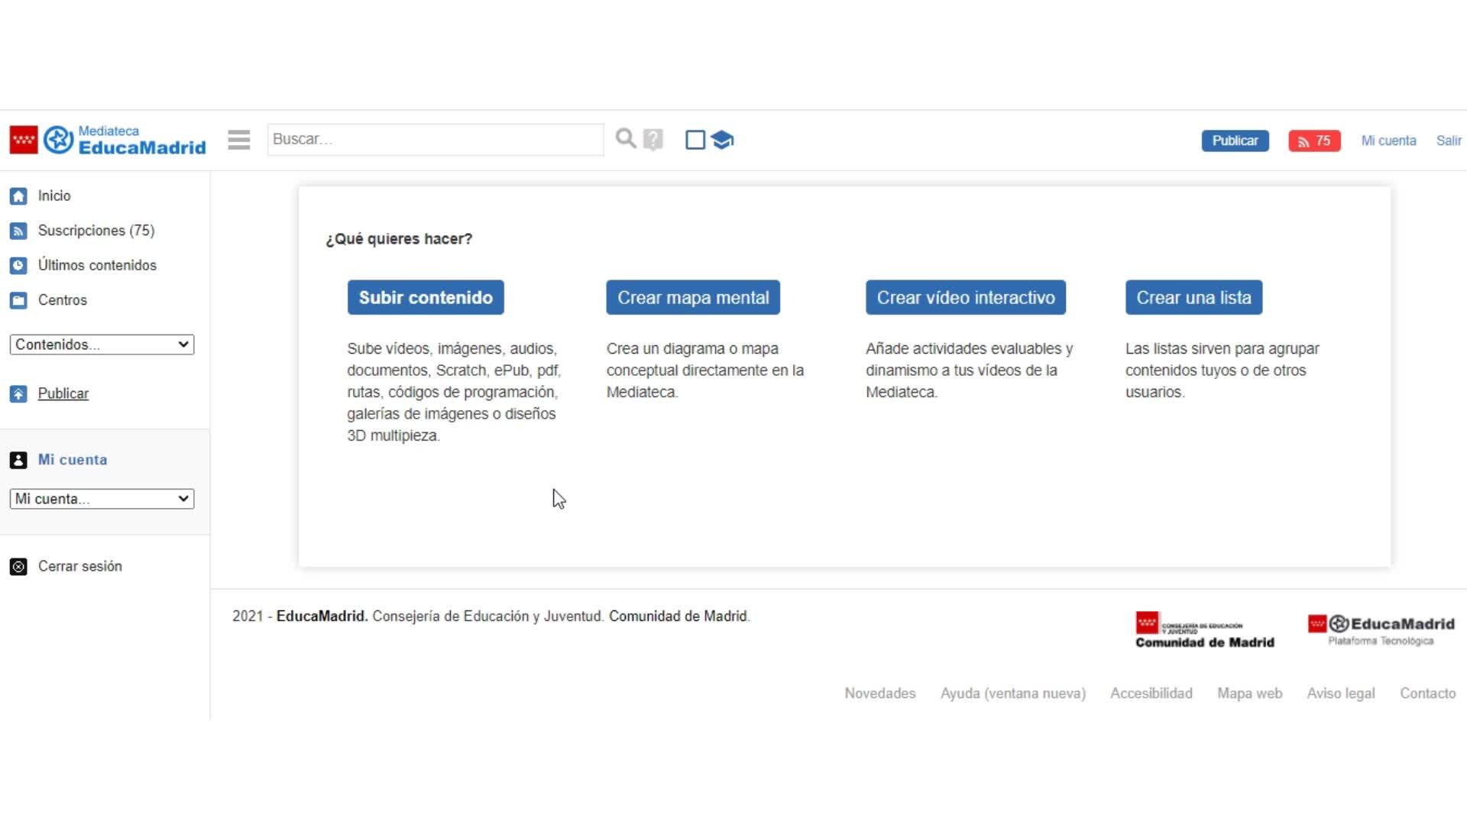Image resolution: width=1467 pixels, height=825 pixels.
Task: Toggle the square checkbox beside search
Action: pyautogui.click(x=695, y=140)
